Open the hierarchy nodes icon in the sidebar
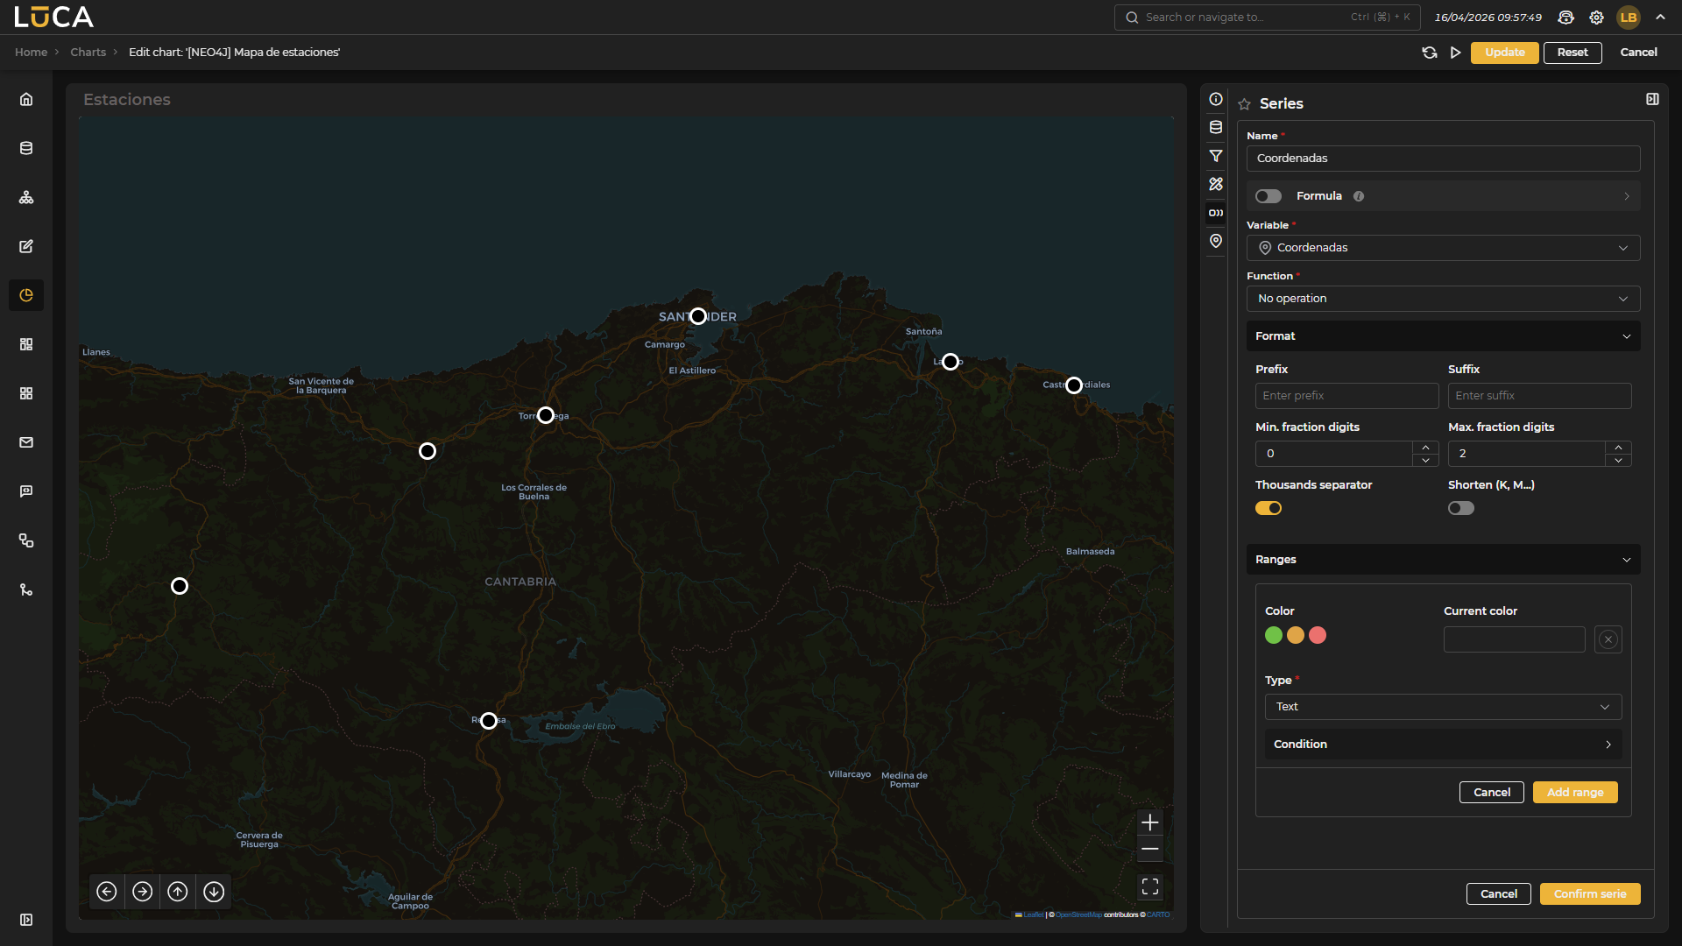This screenshot has height=946, width=1682. [26, 197]
